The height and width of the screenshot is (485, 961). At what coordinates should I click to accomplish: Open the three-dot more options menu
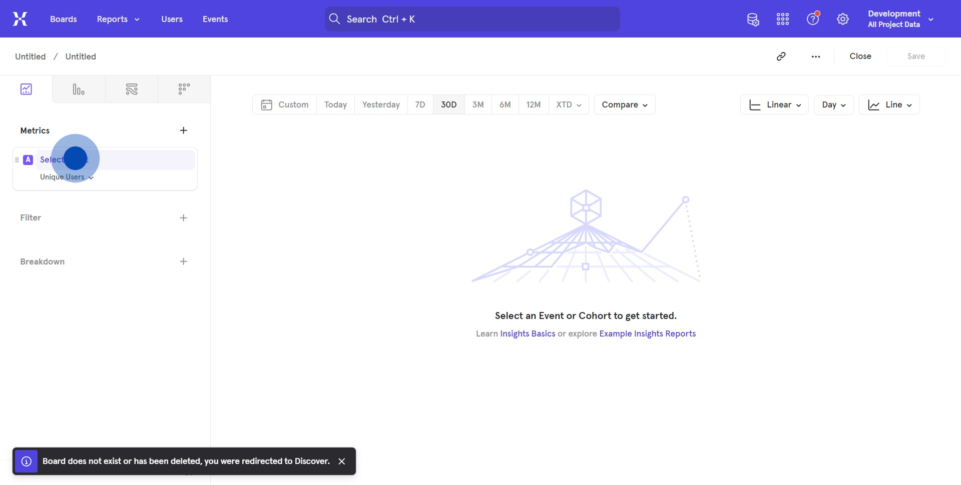click(x=816, y=56)
